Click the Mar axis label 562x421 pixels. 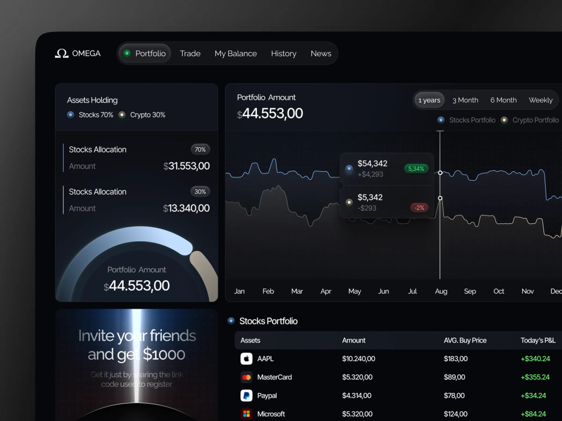[x=297, y=291]
